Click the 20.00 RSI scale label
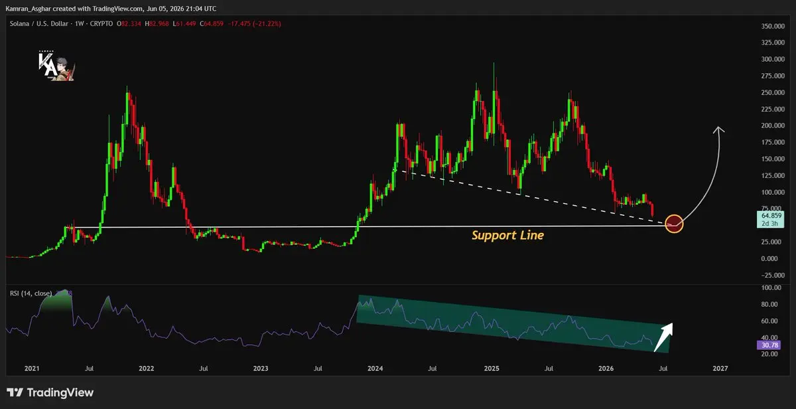 click(x=771, y=355)
